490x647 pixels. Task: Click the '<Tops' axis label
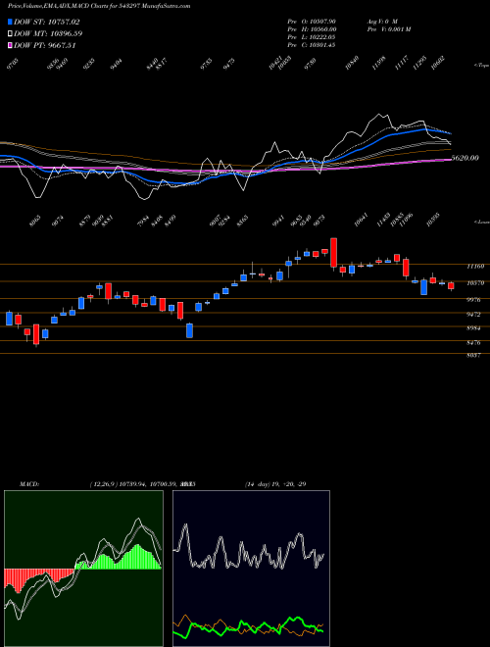tap(481, 66)
